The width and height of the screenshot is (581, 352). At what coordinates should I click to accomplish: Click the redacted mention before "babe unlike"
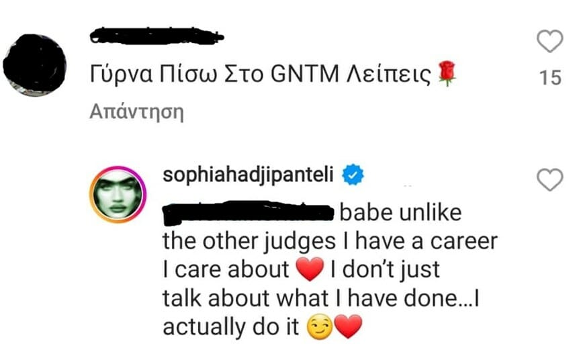pyautogui.click(x=249, y=213)
